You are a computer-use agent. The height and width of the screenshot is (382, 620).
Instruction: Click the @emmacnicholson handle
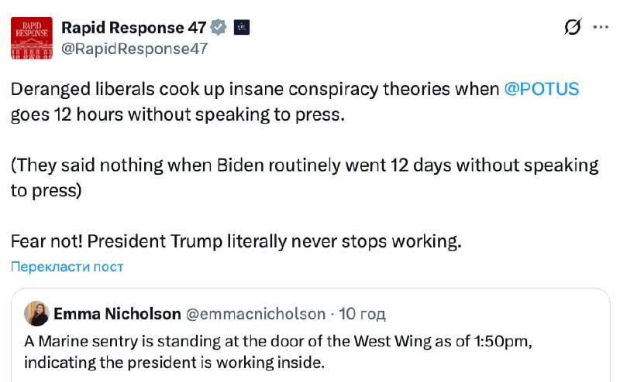pyautogui.click(x=256, y=314)
